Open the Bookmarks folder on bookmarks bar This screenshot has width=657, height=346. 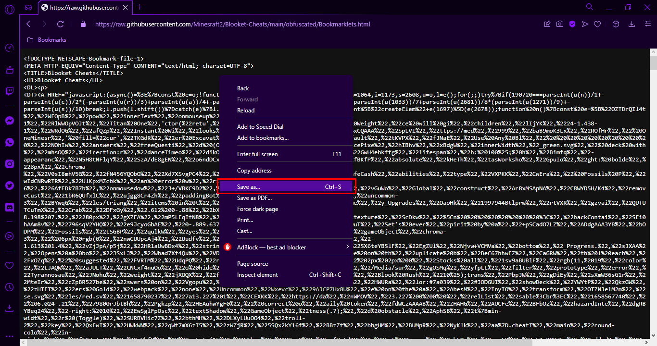tap(47, 40)
